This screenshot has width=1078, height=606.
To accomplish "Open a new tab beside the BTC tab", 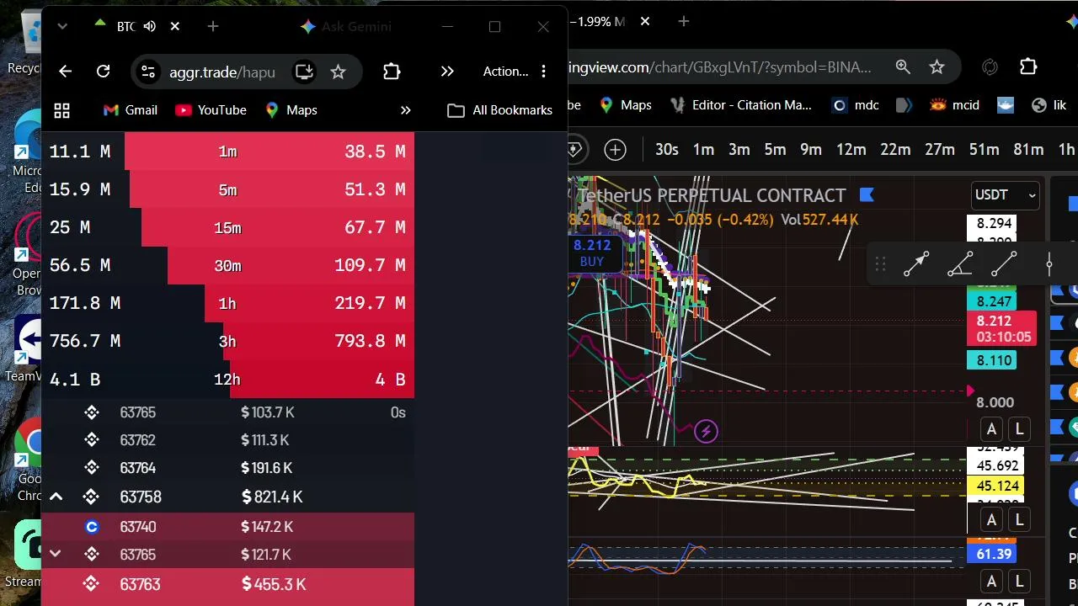I will [213, 27].
